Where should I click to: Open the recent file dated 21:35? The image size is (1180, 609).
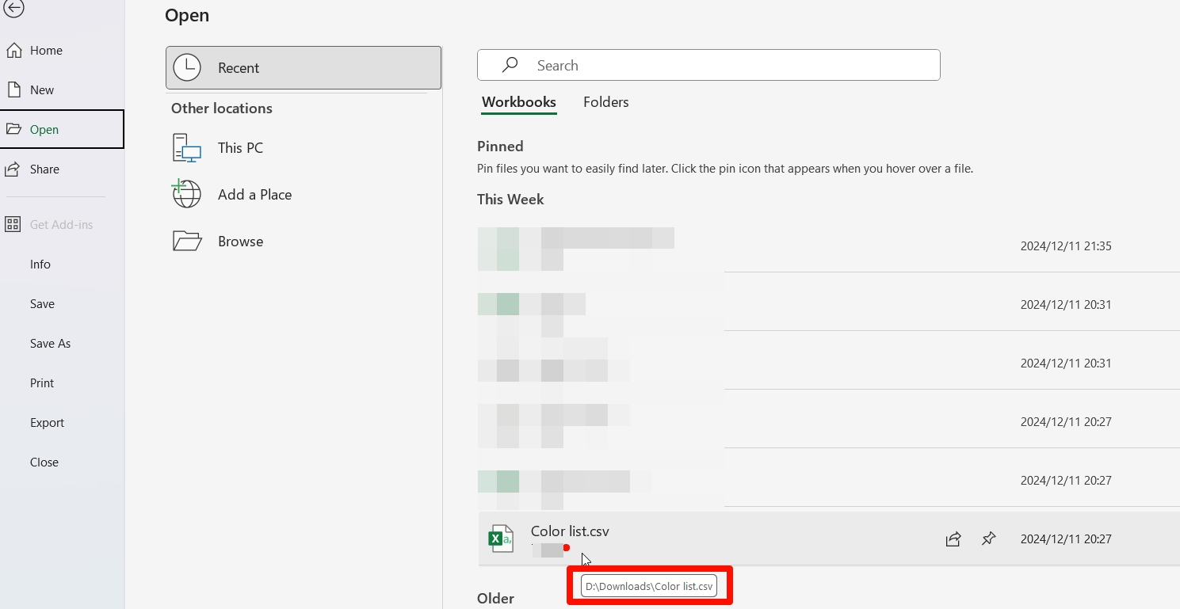(829, 246)
